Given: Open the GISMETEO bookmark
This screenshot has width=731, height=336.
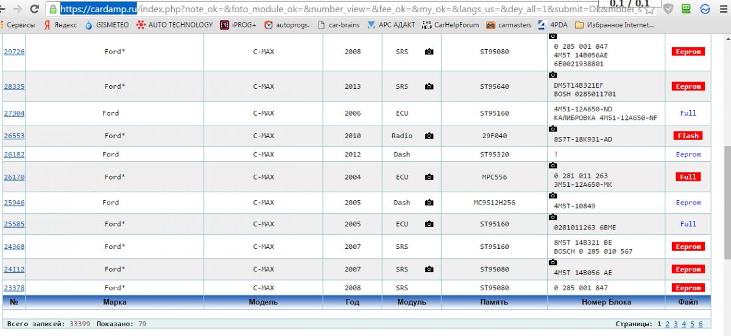Looking at the screenshot, I should point(107,25).
